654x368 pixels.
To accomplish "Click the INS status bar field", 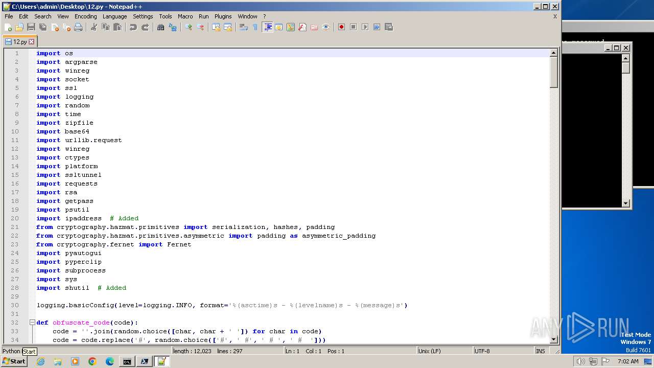I will pyautogui.click(x=541, y=351).
